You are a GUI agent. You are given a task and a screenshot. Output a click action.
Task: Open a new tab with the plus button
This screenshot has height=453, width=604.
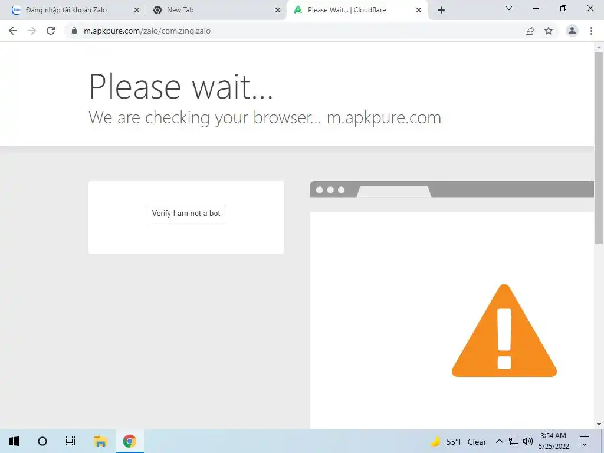pyautogui.click(x=441, y=11)
